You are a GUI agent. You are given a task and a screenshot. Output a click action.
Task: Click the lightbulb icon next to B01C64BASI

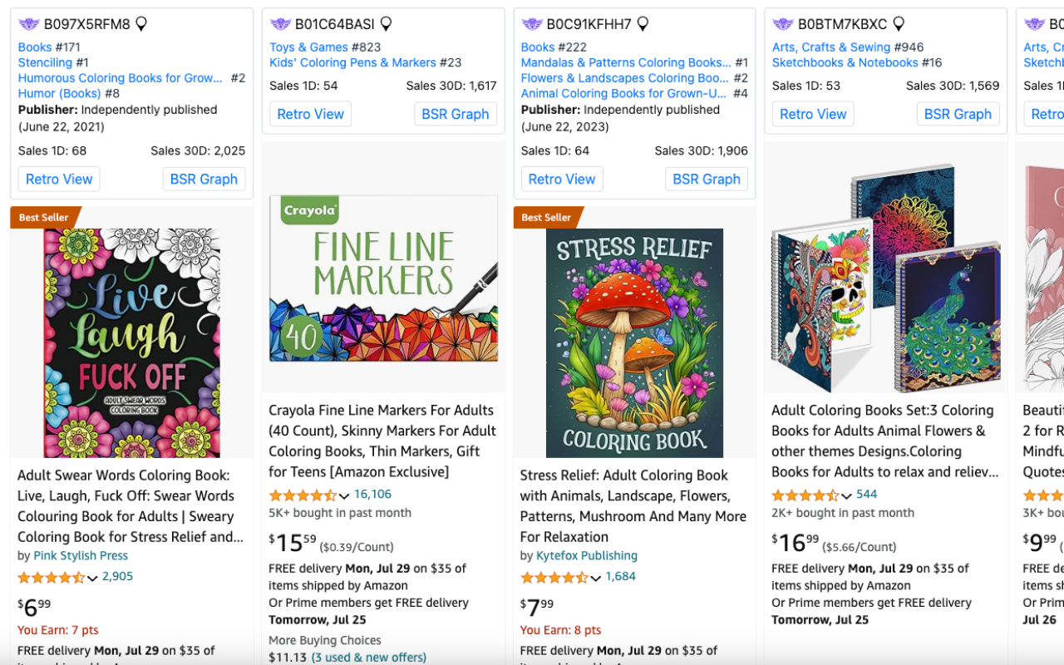(x=386, y=24)
